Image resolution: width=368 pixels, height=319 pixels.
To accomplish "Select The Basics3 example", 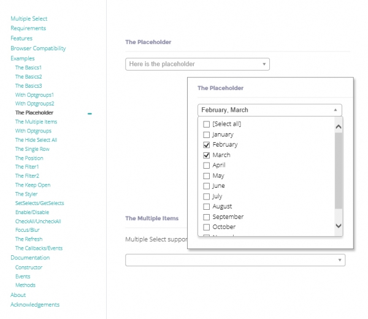I will point(28,86).
